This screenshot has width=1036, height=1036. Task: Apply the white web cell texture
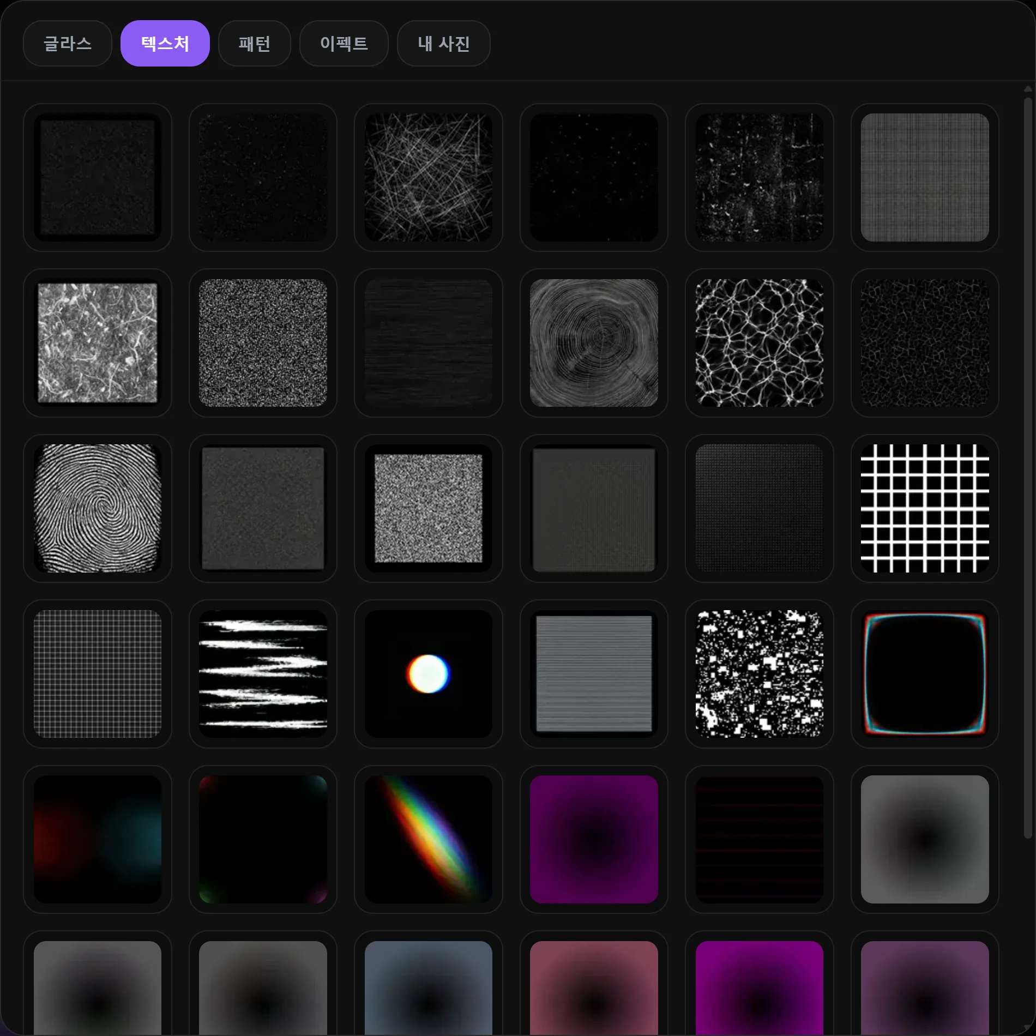pyautogui.click(x=760, y=343)
